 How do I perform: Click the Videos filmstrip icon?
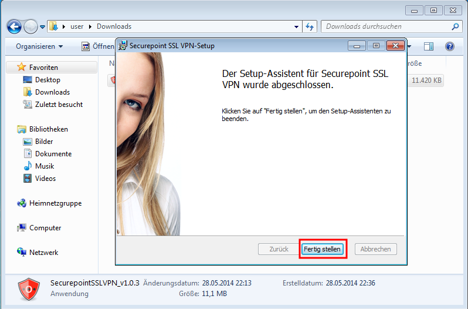coord(28,179)
